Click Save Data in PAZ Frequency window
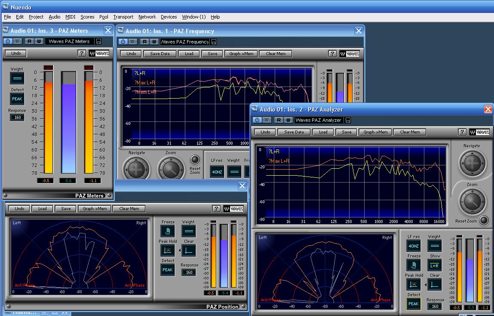 pyautogui.click(x=160, y=54)
